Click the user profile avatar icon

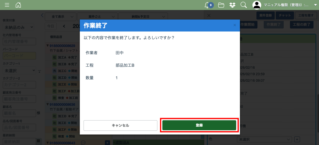tap(257, 5)
